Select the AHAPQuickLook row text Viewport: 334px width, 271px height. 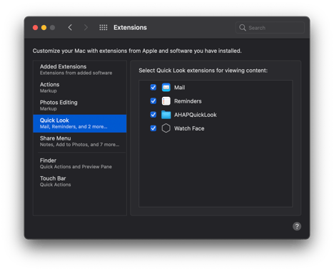[196, 115]
